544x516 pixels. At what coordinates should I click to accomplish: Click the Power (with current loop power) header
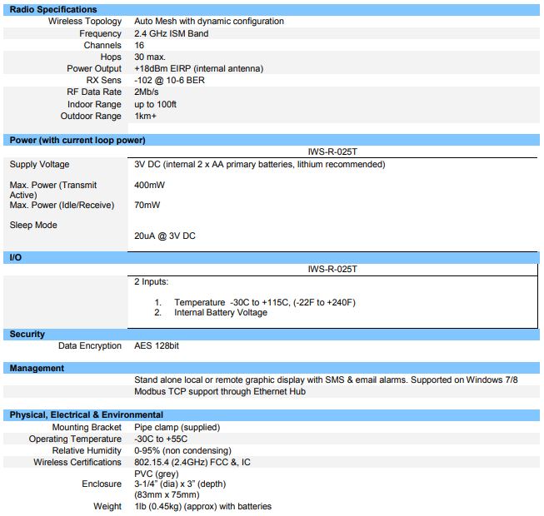pyautogui.click(x=77, y=140)
